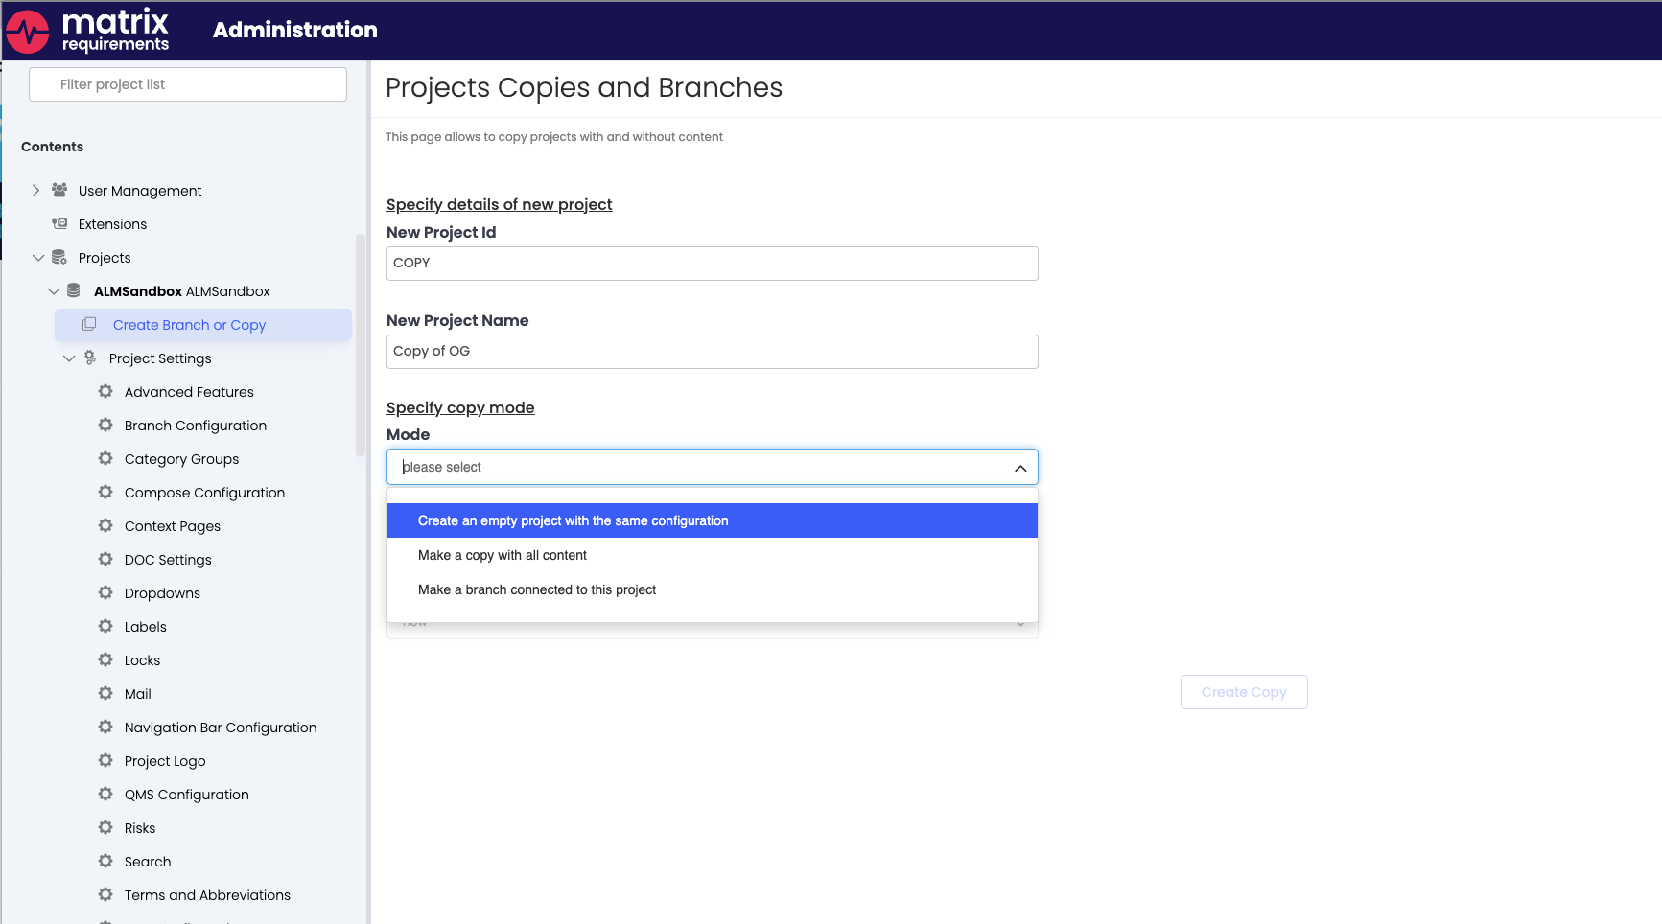Click the New Project Id field

coord(712,264)
